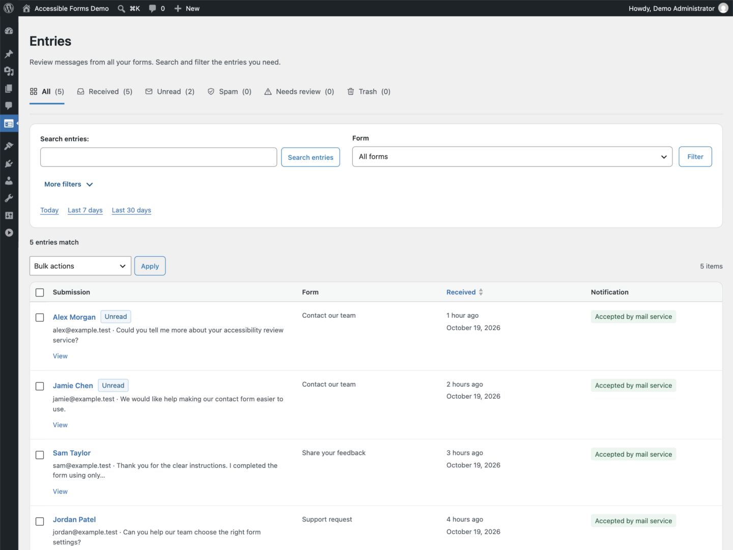Collapse the sidebar menu via the arrow icon
The image size is (733, 550).
pyautogui.click(x=9, y=233)
